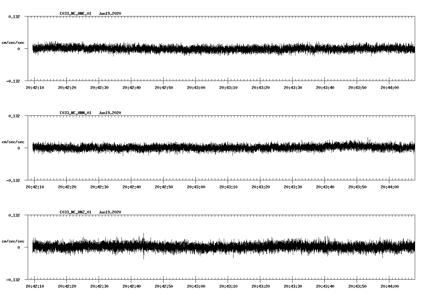Click time label 20:42:40 under HNZ plot
Screen dimensions: 438x298
[x=132, y=286]
